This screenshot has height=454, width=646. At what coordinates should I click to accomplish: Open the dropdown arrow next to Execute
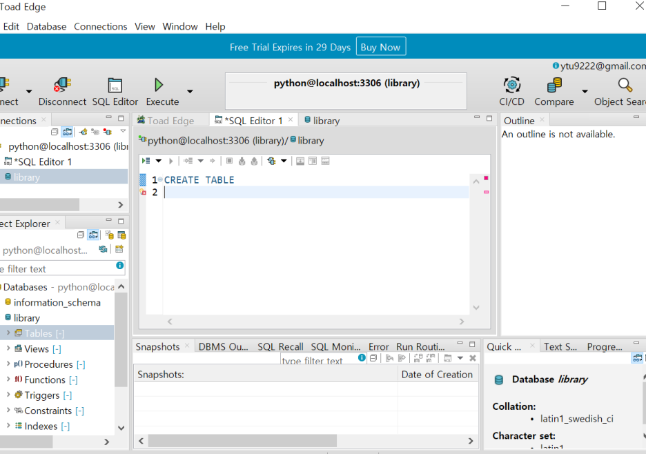190,92
